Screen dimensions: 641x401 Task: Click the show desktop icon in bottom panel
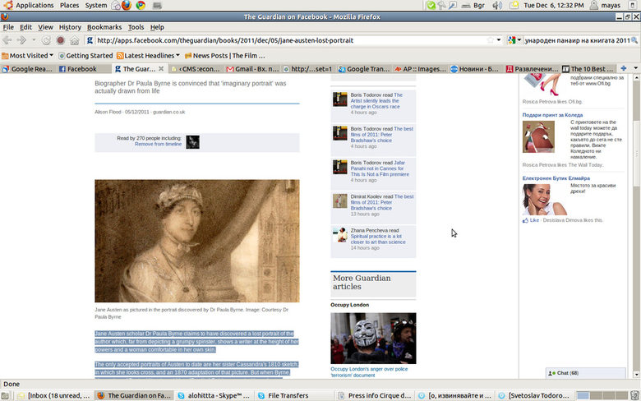(x=5, y=395)
